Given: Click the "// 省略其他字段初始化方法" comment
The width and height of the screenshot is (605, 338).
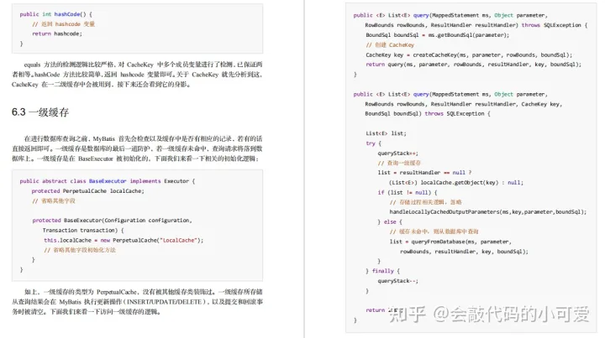Looking at the screenshot, I should tap(80, 250).
